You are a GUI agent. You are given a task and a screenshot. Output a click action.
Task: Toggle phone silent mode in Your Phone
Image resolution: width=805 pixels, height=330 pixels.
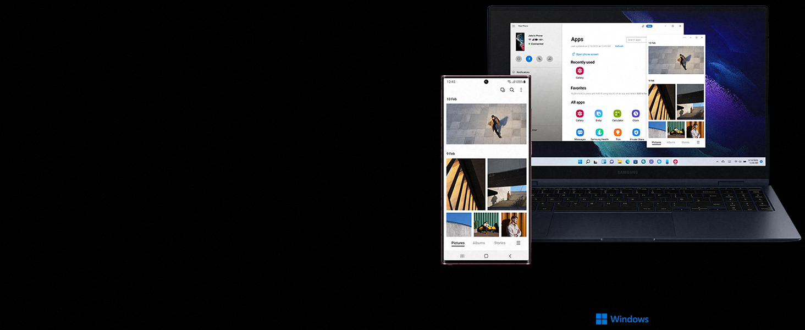coord(539,59)
